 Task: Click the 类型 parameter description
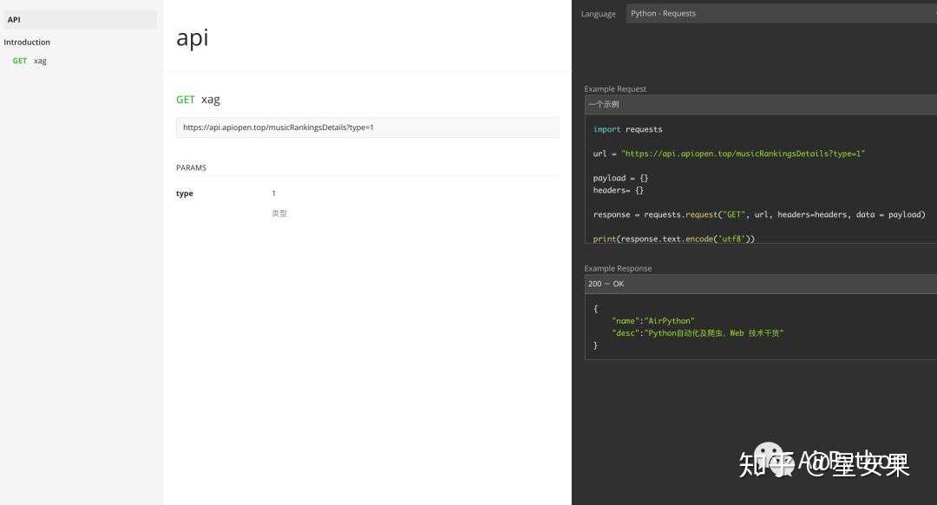[278, 213]
